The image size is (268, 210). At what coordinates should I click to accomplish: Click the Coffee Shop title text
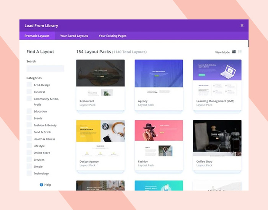point(204,161)
